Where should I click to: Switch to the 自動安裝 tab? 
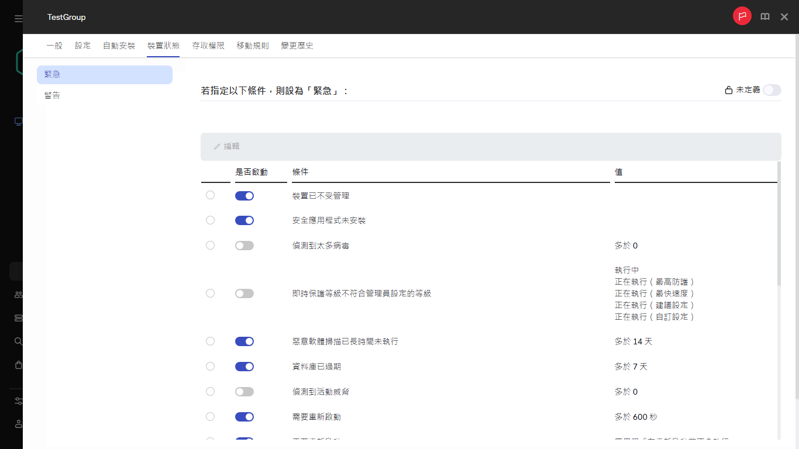point(119,45)
